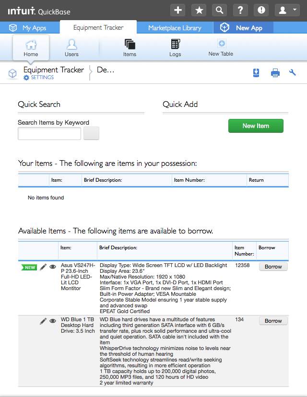Click the Intuit QuickBase logo

[x=39, y=12]
